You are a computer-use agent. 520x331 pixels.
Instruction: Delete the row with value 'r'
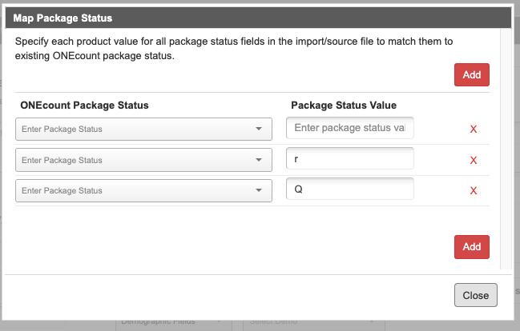474,160
